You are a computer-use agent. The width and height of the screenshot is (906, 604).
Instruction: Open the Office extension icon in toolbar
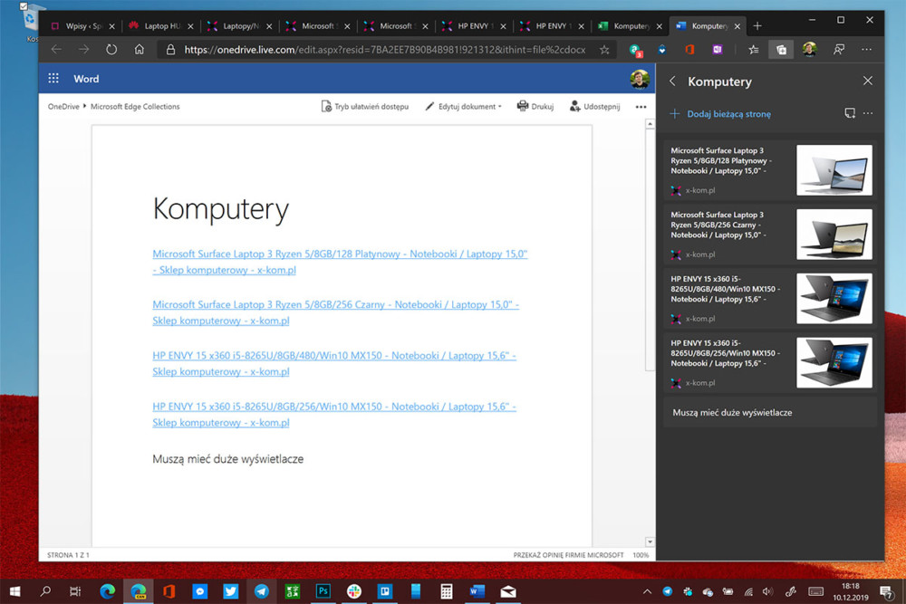tap(689, 50)
